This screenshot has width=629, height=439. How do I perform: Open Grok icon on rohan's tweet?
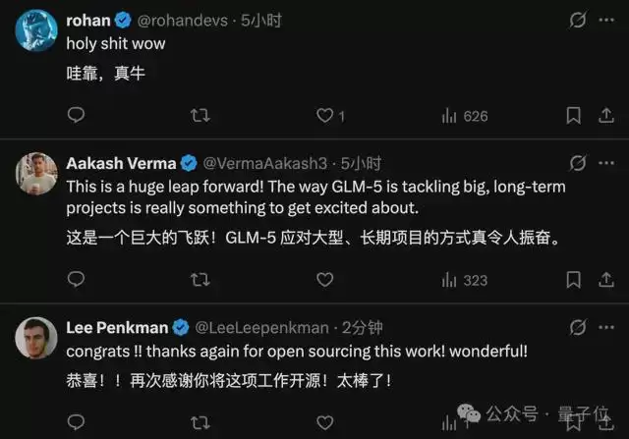click(x=578, y=20)
